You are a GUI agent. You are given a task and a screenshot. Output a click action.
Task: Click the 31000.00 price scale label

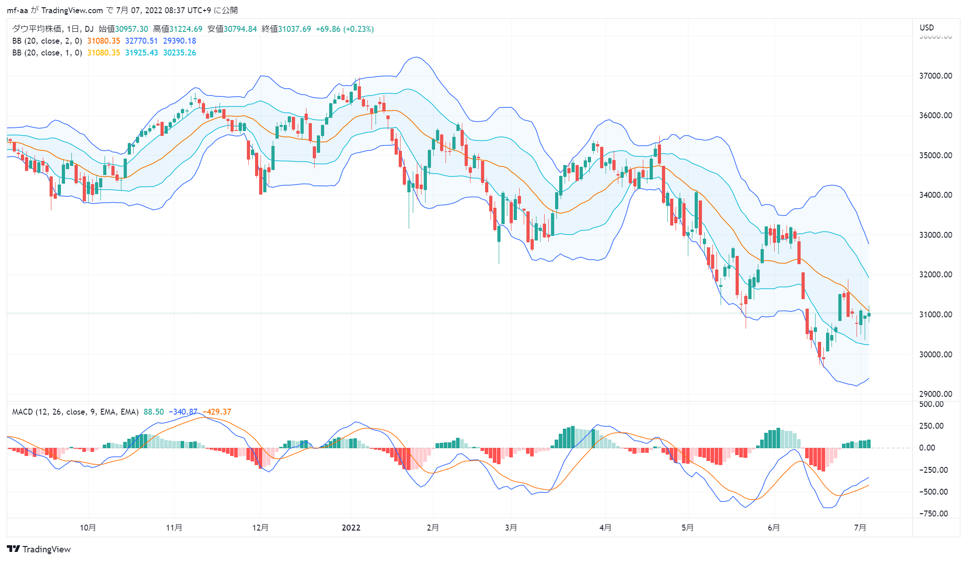pyautogui.click(x=936, y=314)
